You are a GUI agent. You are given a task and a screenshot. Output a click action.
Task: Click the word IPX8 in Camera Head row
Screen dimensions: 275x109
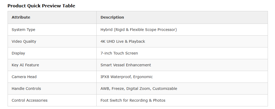coord(105,77)
